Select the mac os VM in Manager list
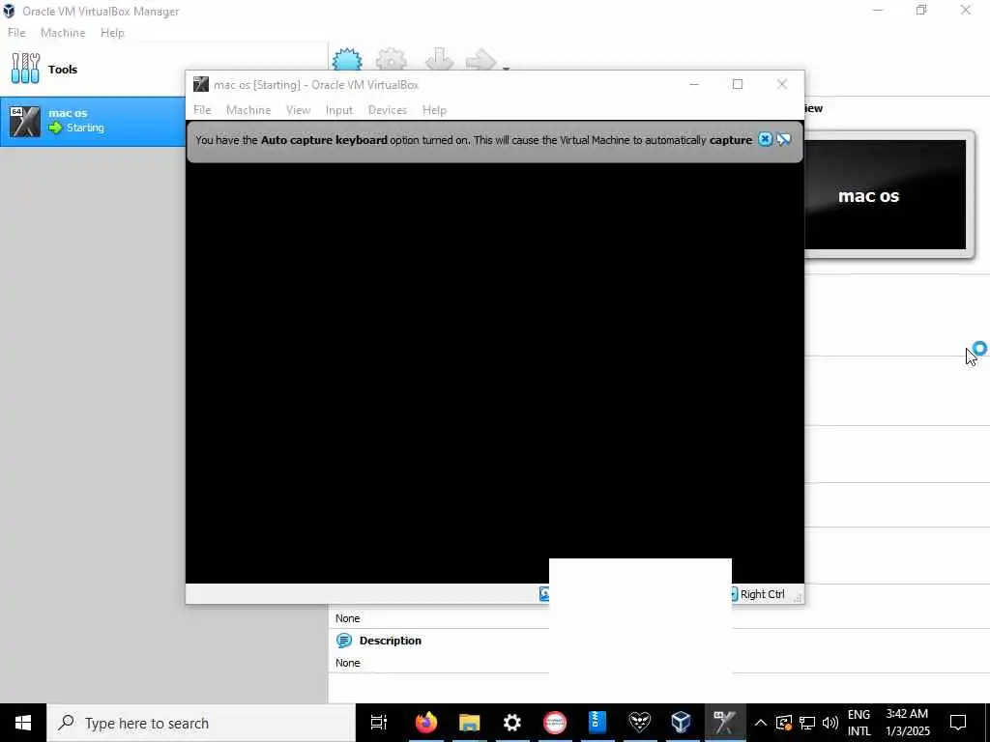990x742 pixels. [x=93, y=121]
